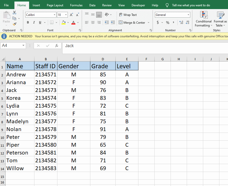The width and height of the screenshot is (228, 186).
Task: Click Merge & Center
Action: click(x=132, y=22)
